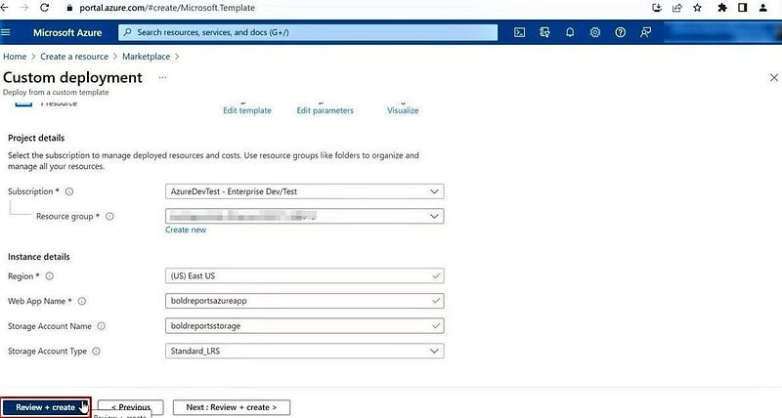Viewport: 782px width, 418px height.
Task: Go back with the browser back arrow
Action: coord(5,8)
